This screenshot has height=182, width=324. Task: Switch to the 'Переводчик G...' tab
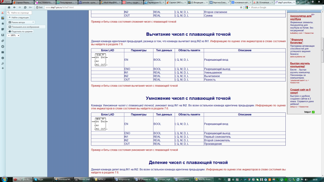(x=154, y=2)
